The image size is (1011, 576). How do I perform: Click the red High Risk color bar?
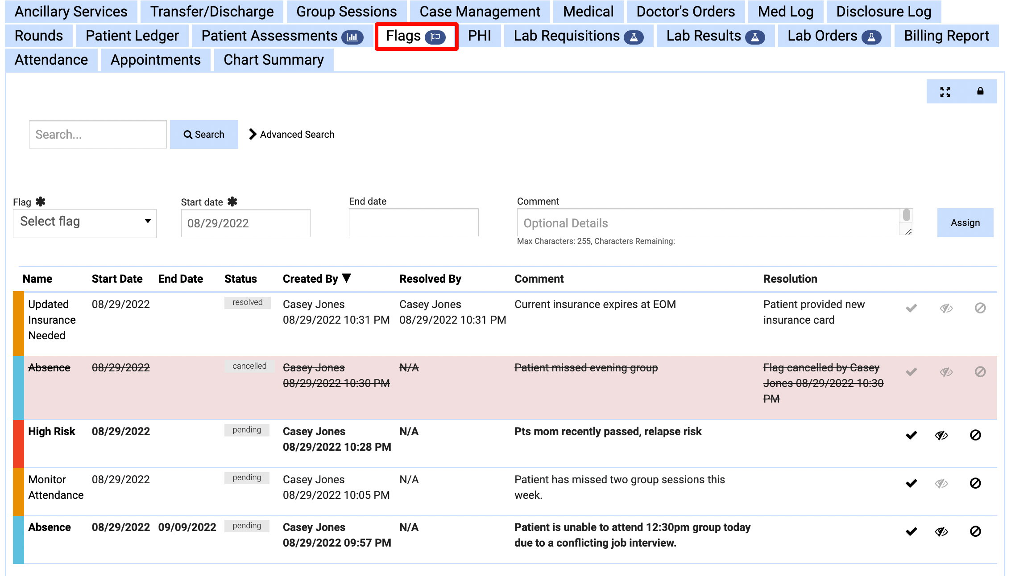pyautogui.click(x=18, y=443)
